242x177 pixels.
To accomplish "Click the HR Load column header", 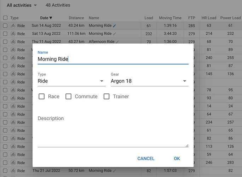I will [209, 18].
